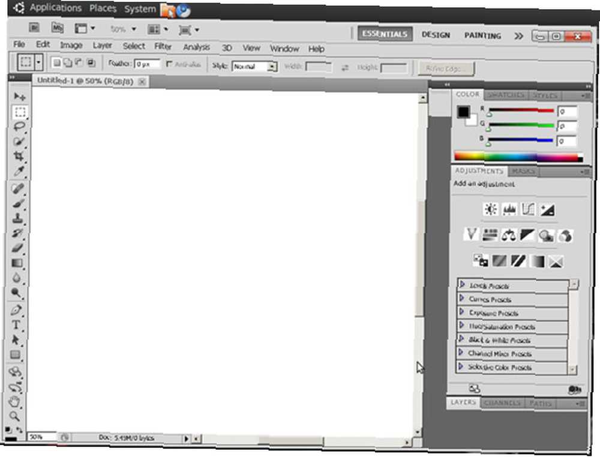The width and height of the screenshot is (600, 457).
Task: Open the Screen Mode dropdown
Action: (x=188, y=30)
